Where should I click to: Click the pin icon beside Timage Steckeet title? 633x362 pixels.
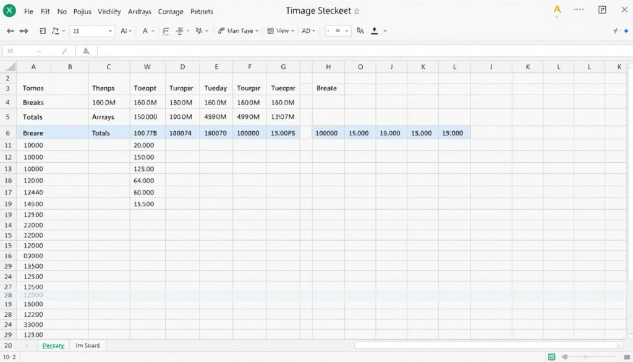tap(357, 11)
